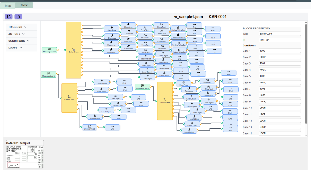Image resolution: width=311 pixels, height=170 pixels.
Task: Click the Case 9 field with L1OF;
Action: (279, 102)
